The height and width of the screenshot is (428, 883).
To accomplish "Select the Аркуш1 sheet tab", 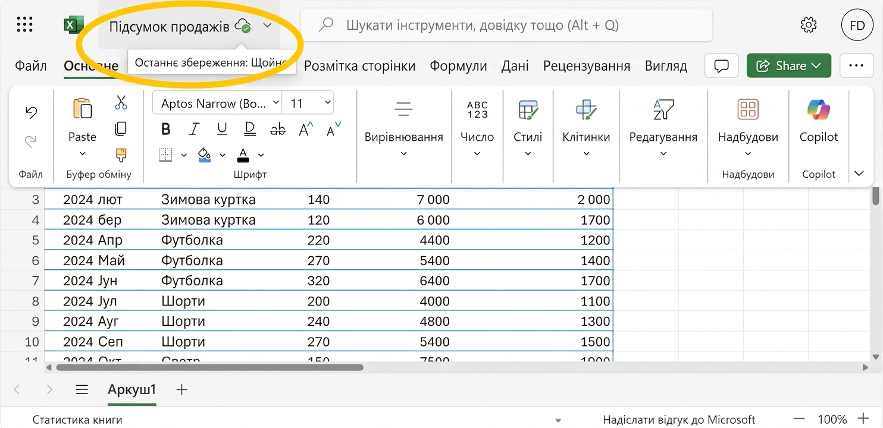I will (131, 390).
